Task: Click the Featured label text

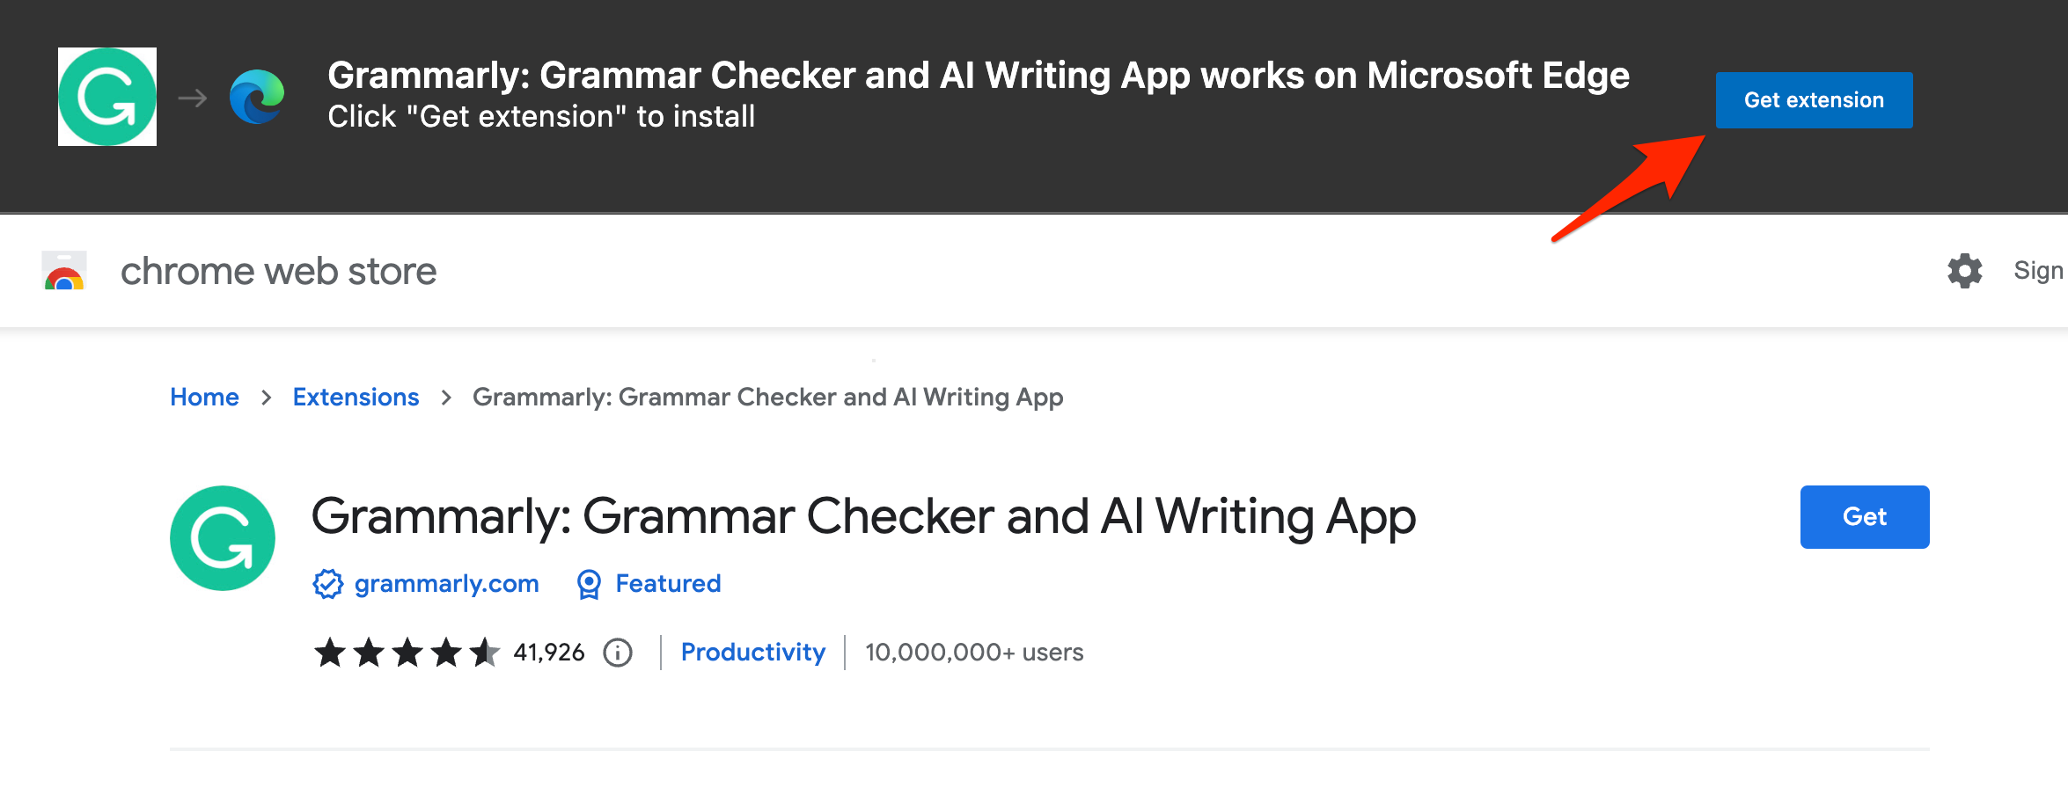Action: click(x=668, y=584)
